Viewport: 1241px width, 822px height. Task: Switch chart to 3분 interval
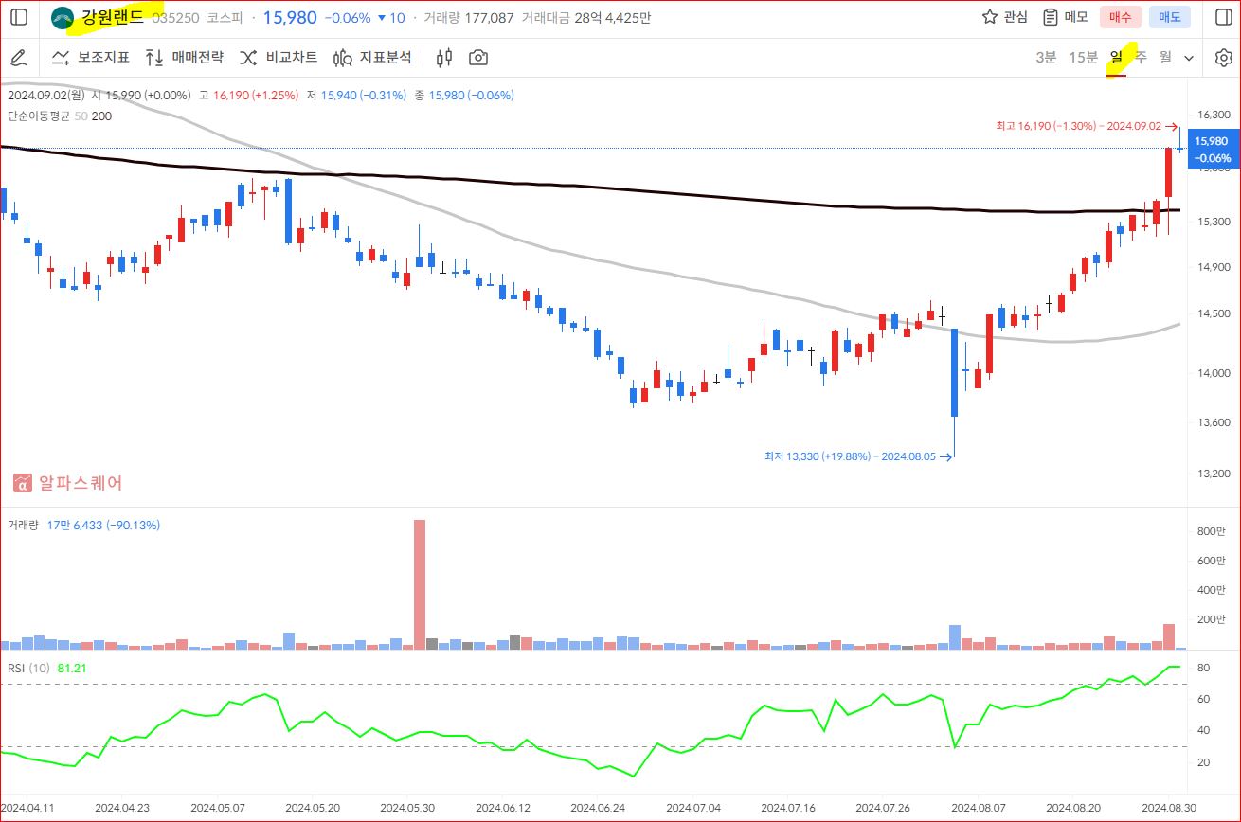1046,58
